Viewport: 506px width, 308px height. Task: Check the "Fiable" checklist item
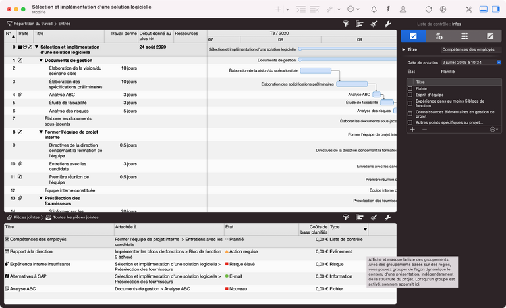[x=410, y=88]
